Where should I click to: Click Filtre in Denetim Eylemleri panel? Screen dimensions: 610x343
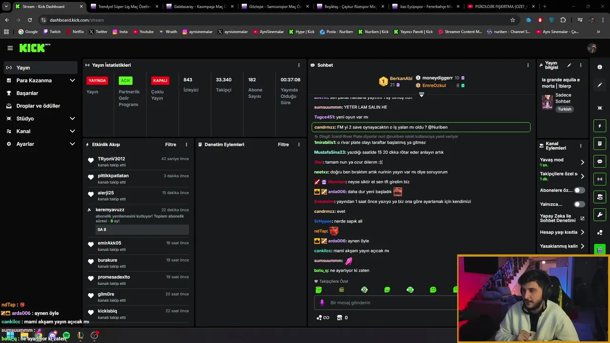283,144
